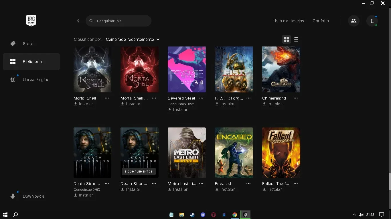
Task: Click Epic Games Launcher taskbar icon
Action: point(245,215)
